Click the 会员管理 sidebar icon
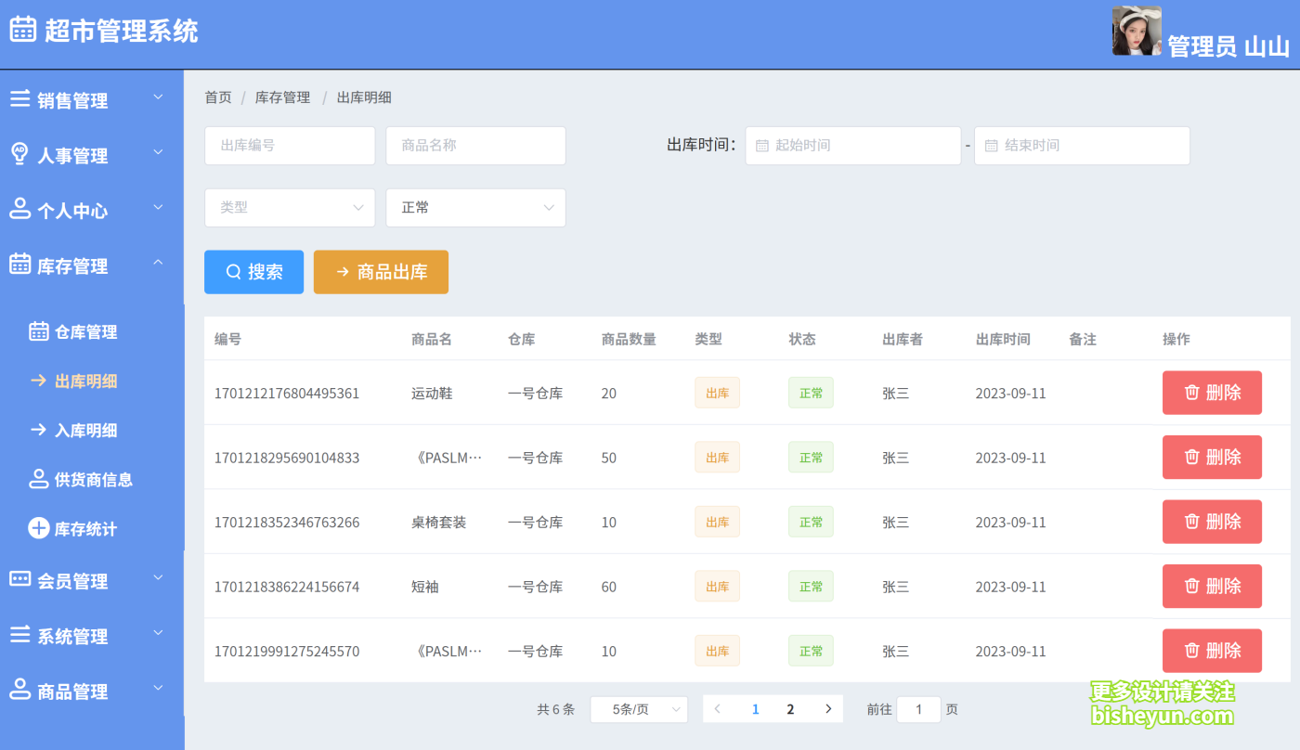1300x750 pixels. pyautogui.click(x=19, y=578)
